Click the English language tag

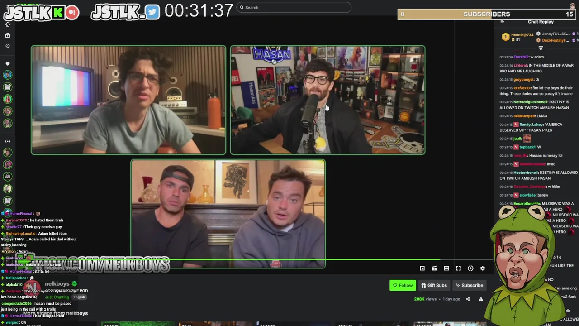pos(79,297)
